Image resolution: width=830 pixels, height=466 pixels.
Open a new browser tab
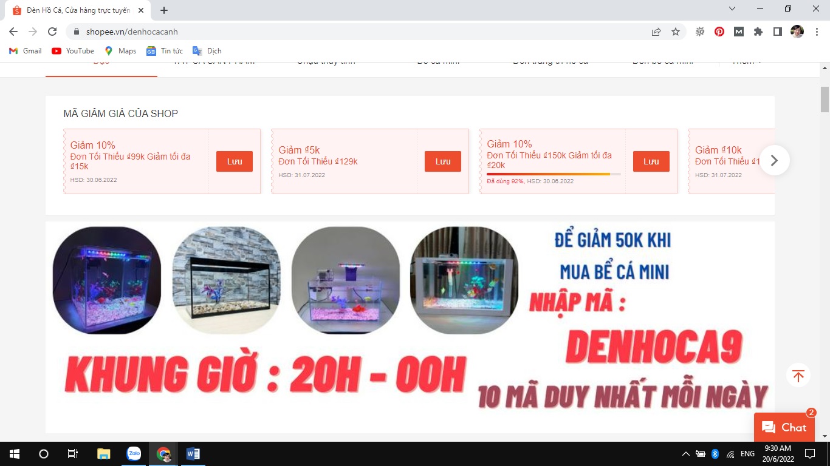164,10
